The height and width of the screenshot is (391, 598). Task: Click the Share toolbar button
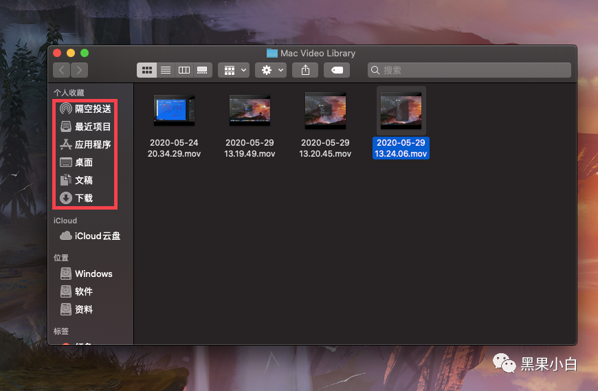coord(305,70)
